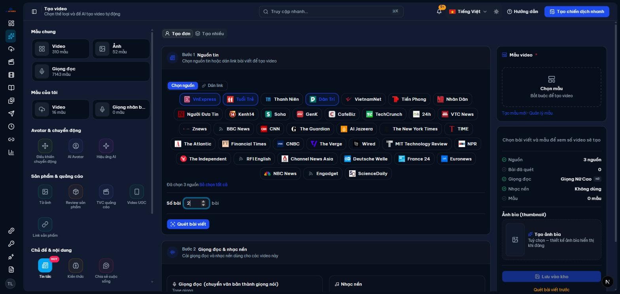
Task: Open the clock history icon in sidebar
Action: coord(11,126)
